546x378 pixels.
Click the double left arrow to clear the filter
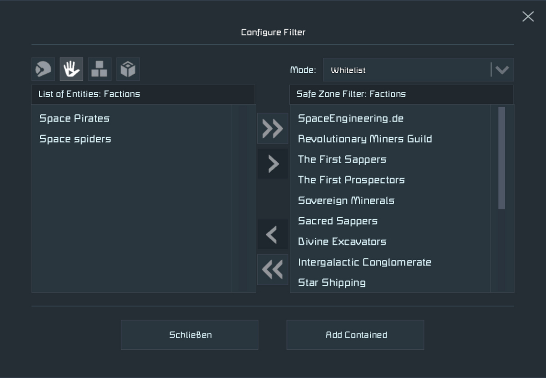coord(272,269)
